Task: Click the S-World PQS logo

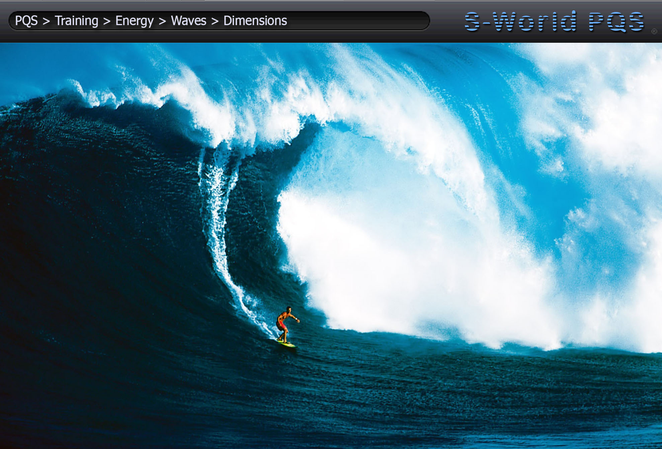Action: click(554, 21)
